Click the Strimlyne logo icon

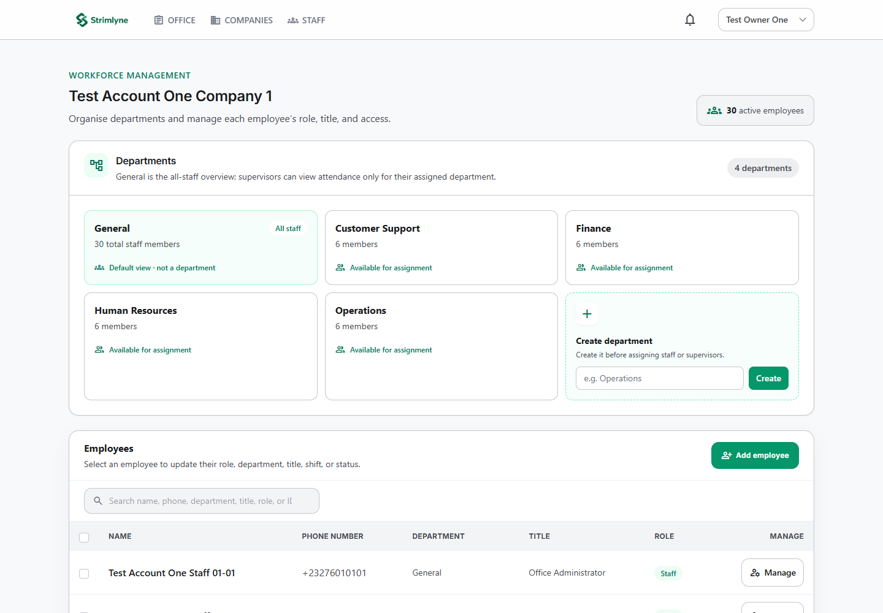(82, 20)
